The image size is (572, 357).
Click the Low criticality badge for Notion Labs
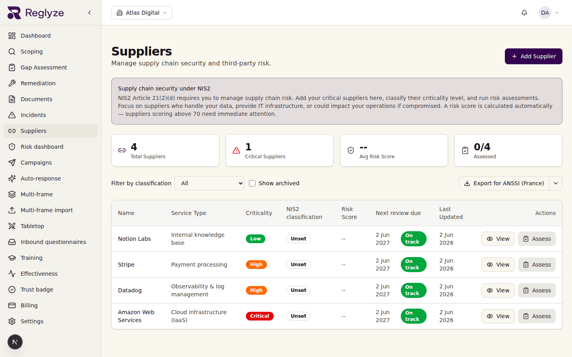pos(255,239)
